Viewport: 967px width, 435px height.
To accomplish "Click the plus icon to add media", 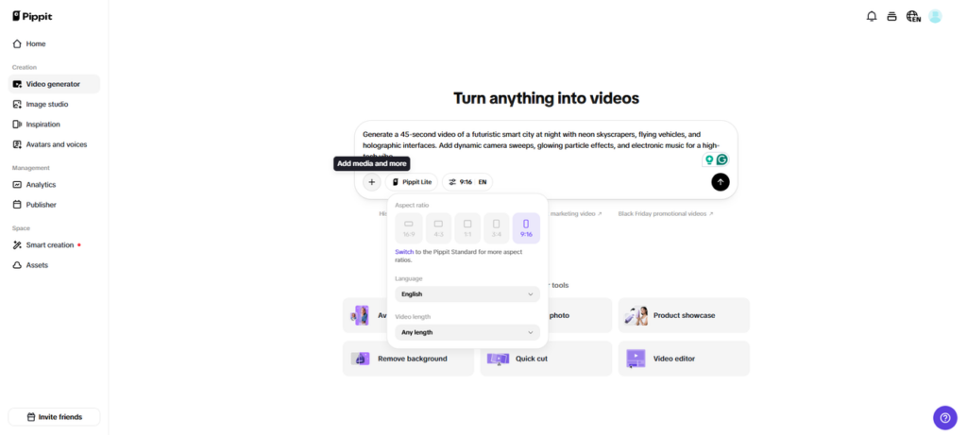I will 371,182.
